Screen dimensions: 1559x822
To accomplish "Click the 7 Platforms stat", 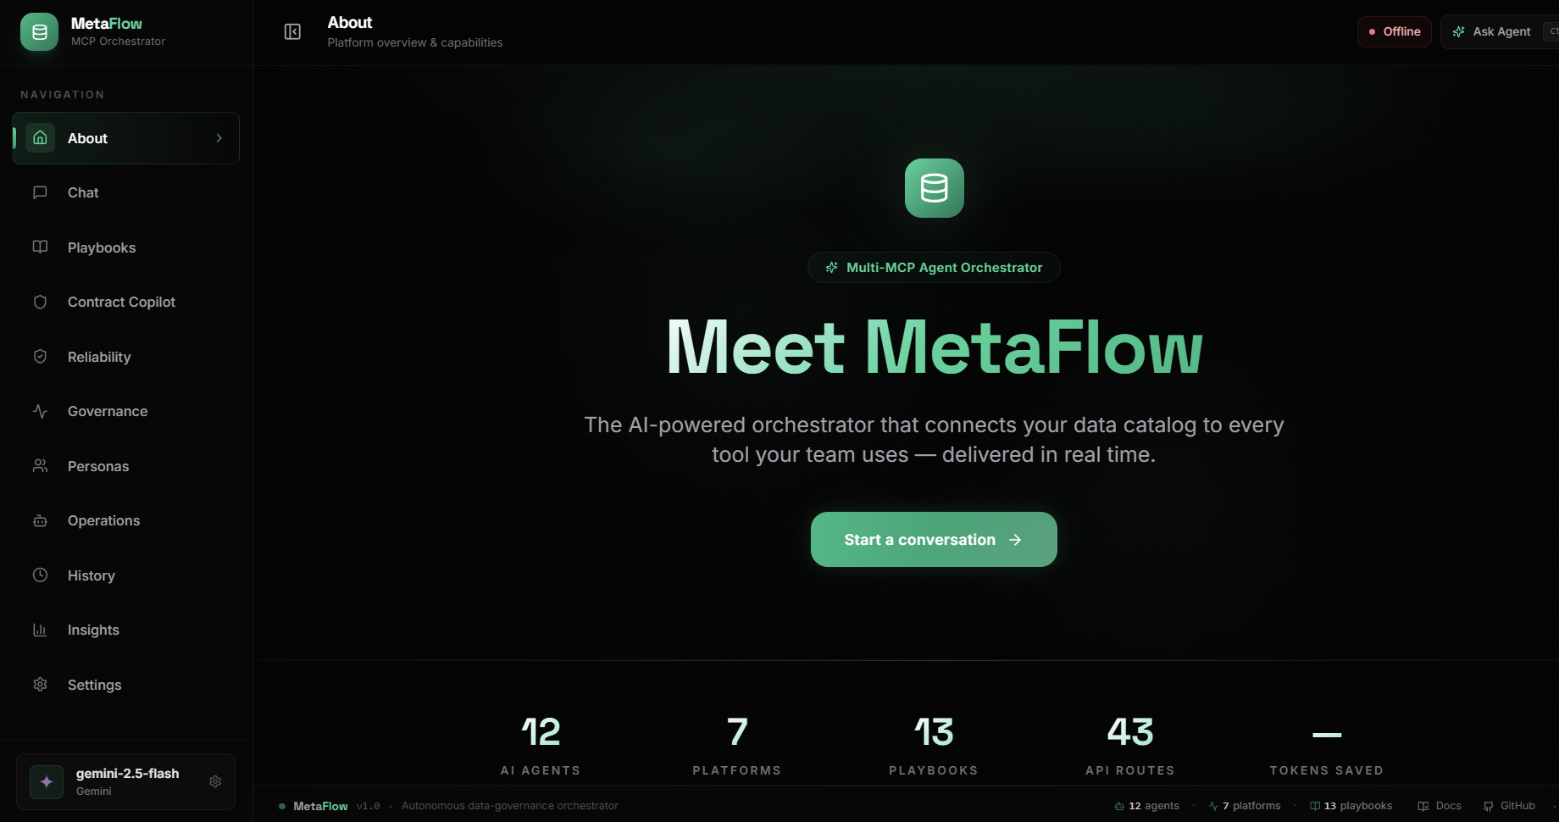I will 737,746.
